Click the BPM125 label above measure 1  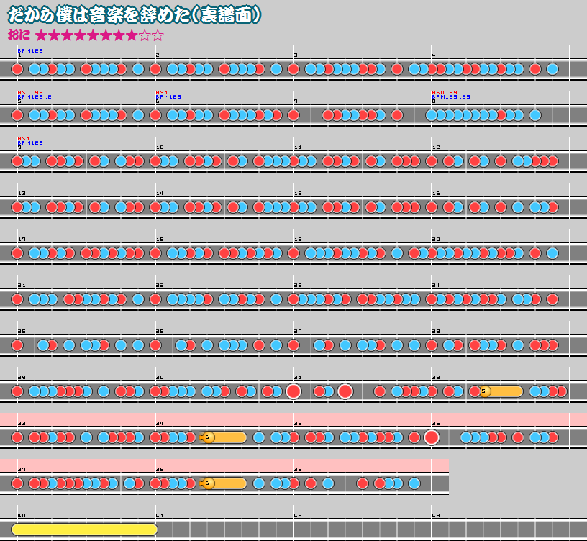30,50
